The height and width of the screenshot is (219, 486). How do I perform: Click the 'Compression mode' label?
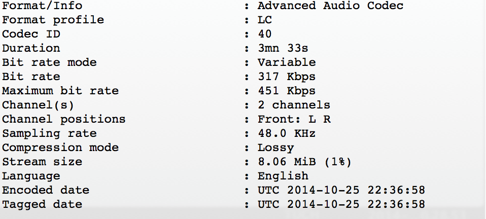(x=60, y=148)
